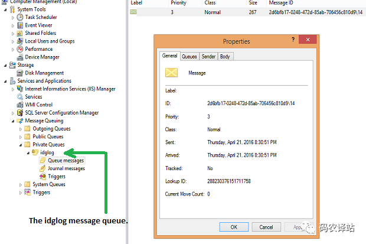The width and height of the screenshot is (366, 244).
Task: Click the Help question mark in Properties
Action: tap(293, 40)
